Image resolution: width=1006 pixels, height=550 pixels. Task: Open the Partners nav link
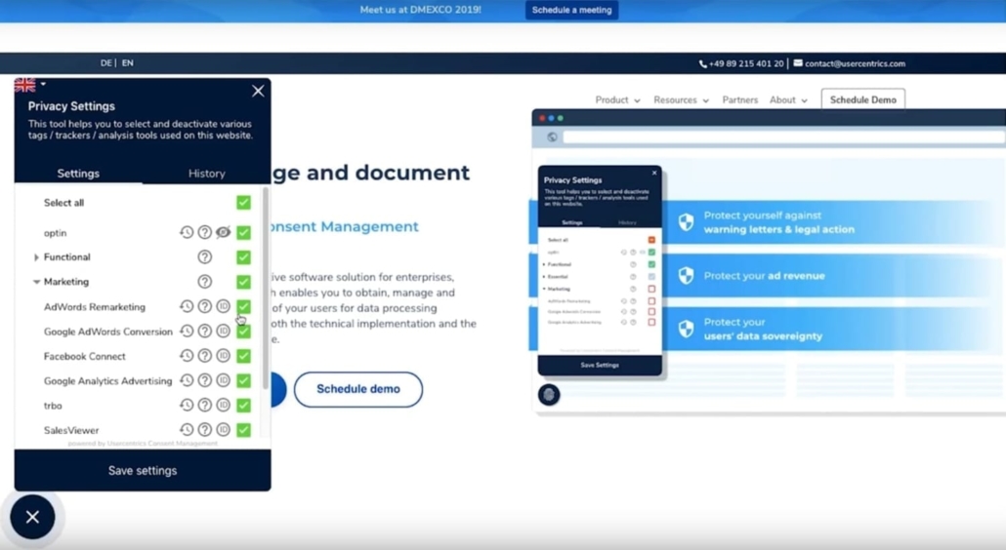[739, 99]
